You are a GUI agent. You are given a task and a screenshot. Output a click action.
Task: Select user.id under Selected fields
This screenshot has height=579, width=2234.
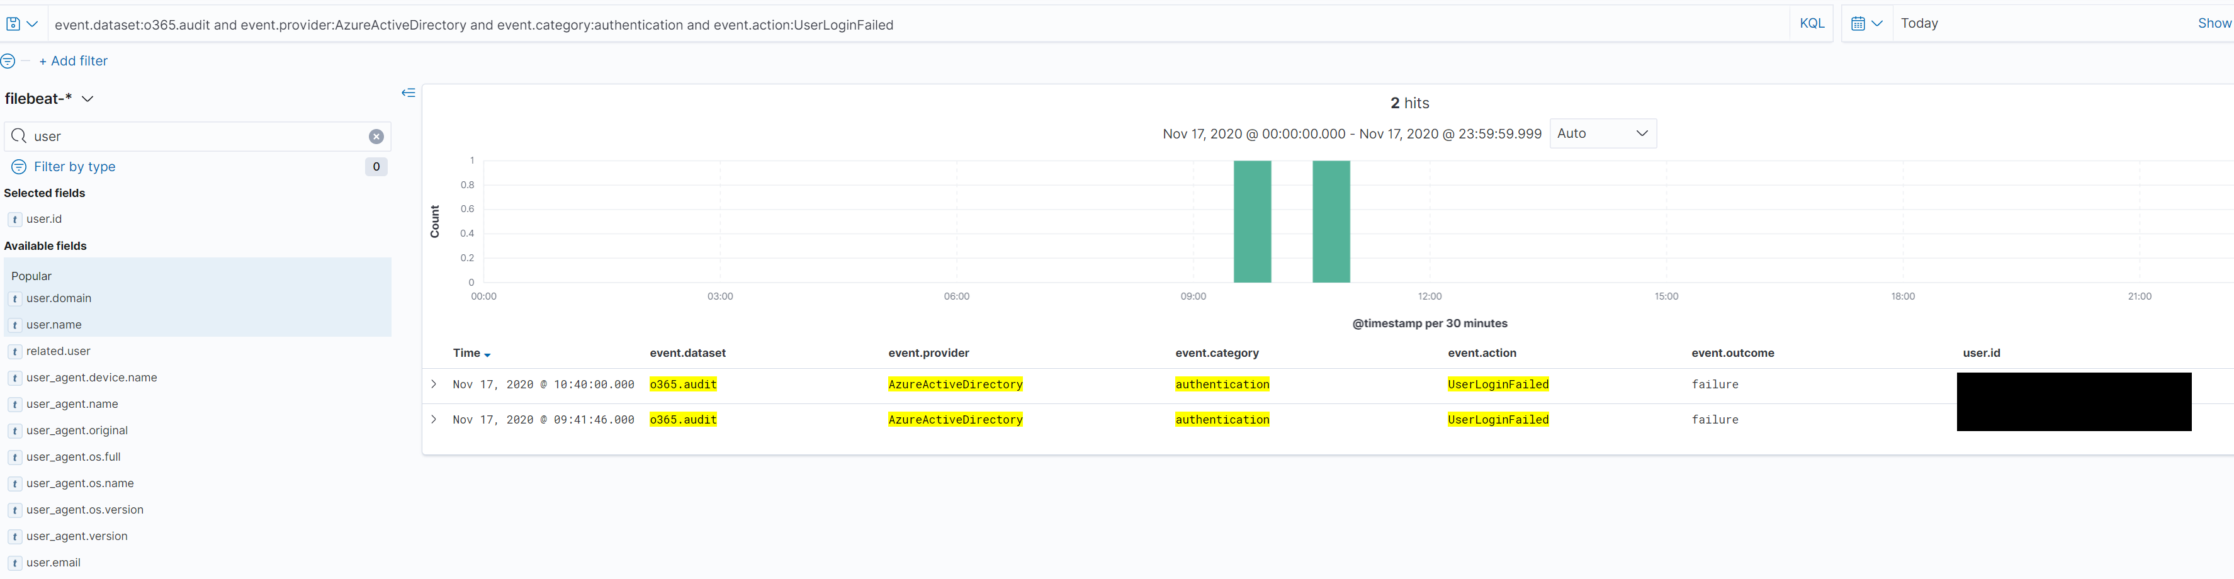click(x=43, y=218)
